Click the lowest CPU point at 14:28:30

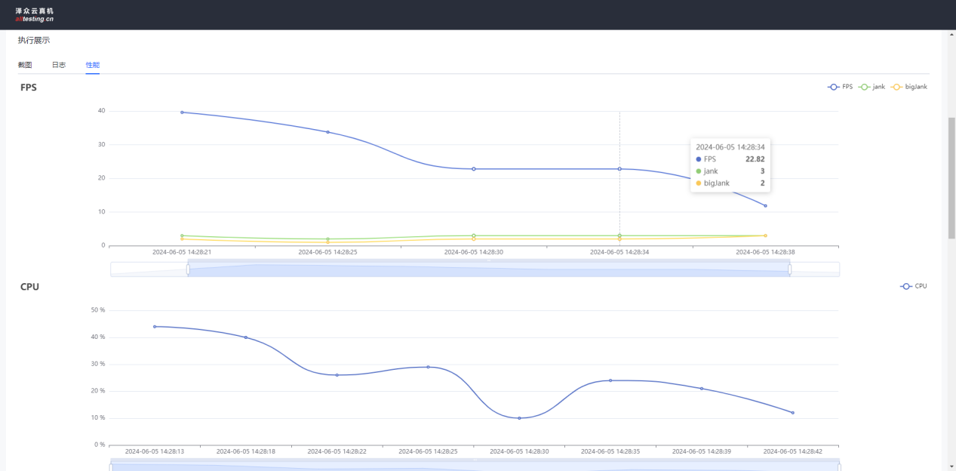pyautogui.click(x=519, y=418)
